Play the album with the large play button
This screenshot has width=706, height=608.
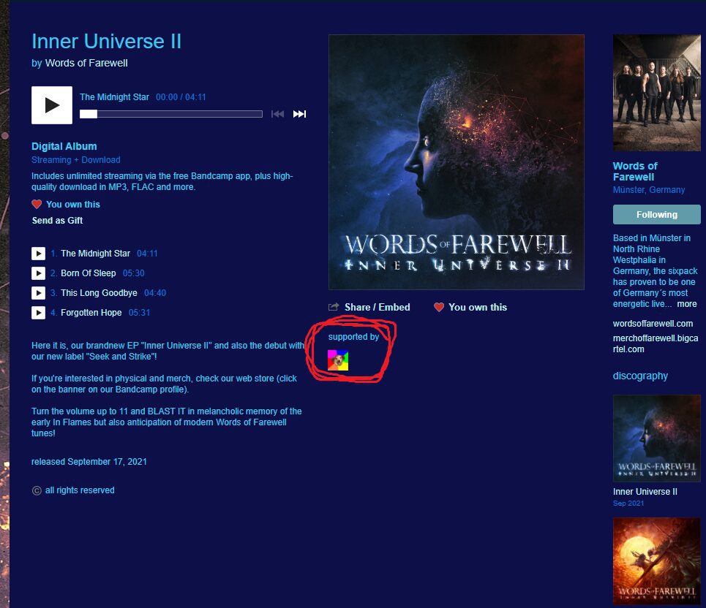point(52,105)
